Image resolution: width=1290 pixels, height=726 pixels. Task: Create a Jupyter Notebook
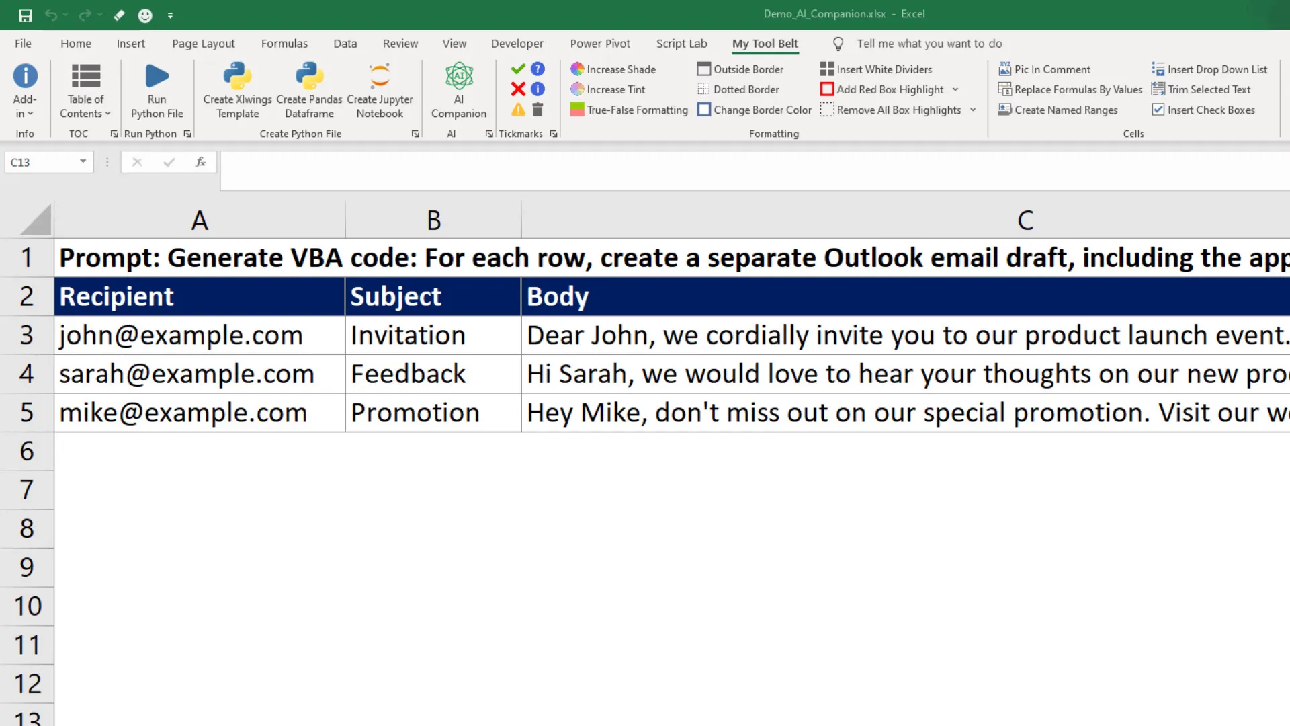coord(380,91)
